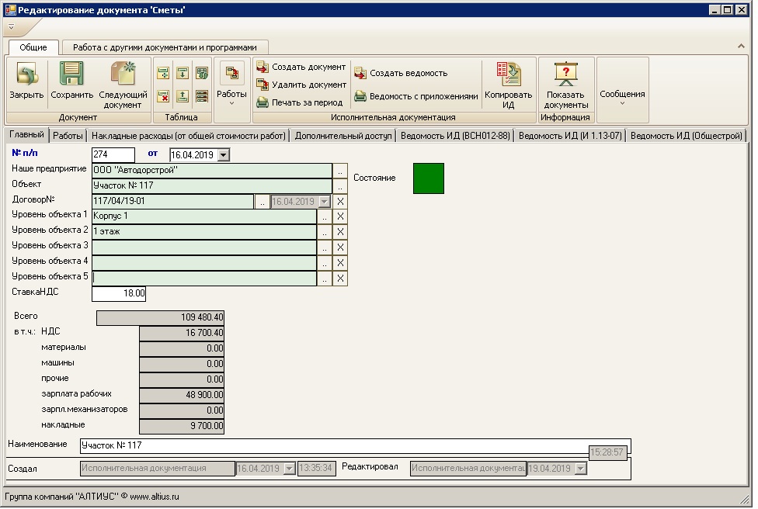
Task: Click the www.altius.ru status bar text
Action: pos(155,497)
